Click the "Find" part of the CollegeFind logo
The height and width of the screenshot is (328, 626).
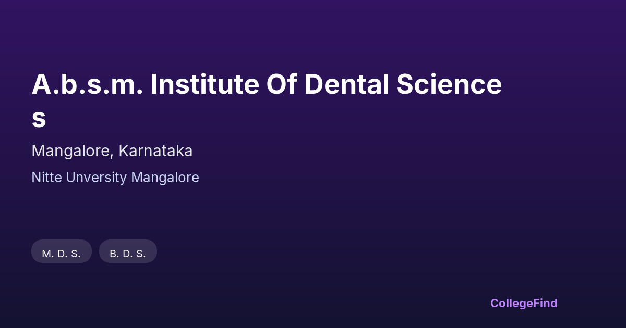point(545,303)
